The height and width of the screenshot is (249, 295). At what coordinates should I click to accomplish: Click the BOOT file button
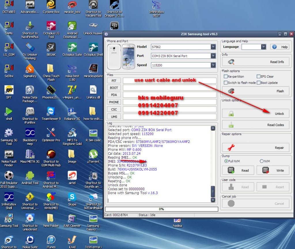click(x=114, y=88)
